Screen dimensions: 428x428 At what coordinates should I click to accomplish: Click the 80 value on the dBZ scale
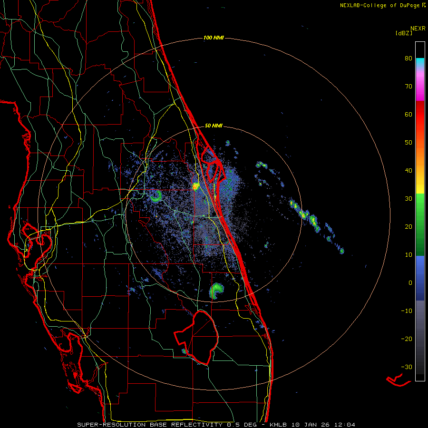(409, 58)
